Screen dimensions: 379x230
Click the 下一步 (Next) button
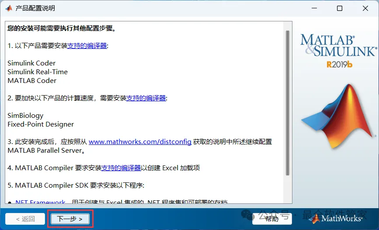click(70, 219)
